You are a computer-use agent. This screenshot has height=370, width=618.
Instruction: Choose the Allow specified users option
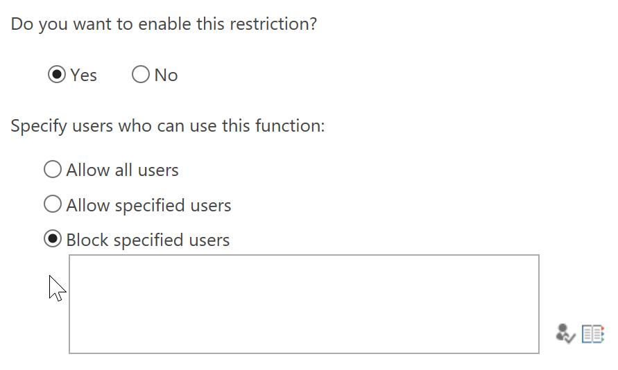coord(53,204)
